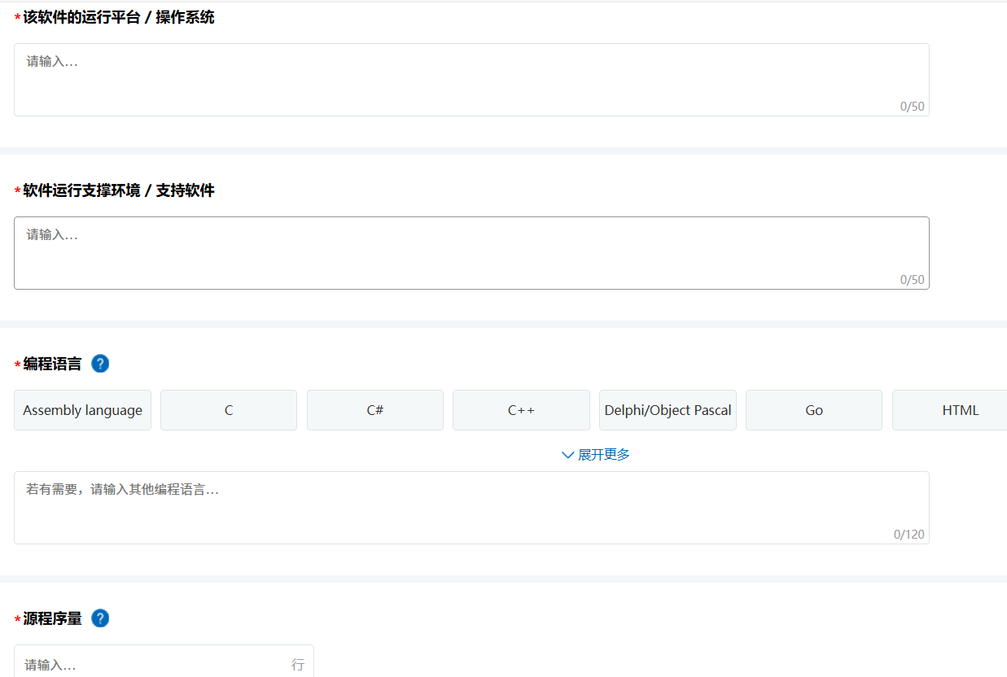This screenshot has width=1007, height=677.
Task: Click the 0/120 character counter
Action: pos(909,535)
